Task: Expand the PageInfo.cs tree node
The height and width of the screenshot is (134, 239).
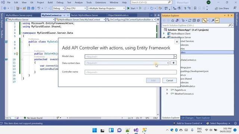Action: click(x=167, y=90)
